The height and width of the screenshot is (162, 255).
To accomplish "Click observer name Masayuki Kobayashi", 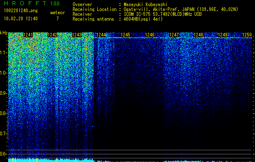I will (146, 4).
